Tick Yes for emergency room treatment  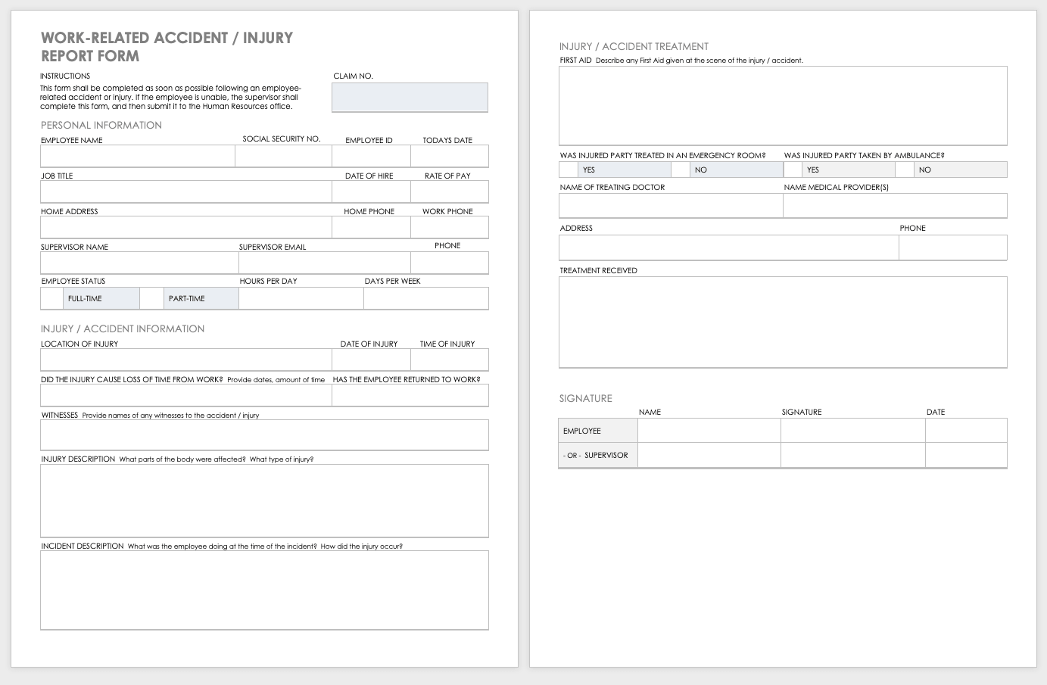(x=569, y=170)
